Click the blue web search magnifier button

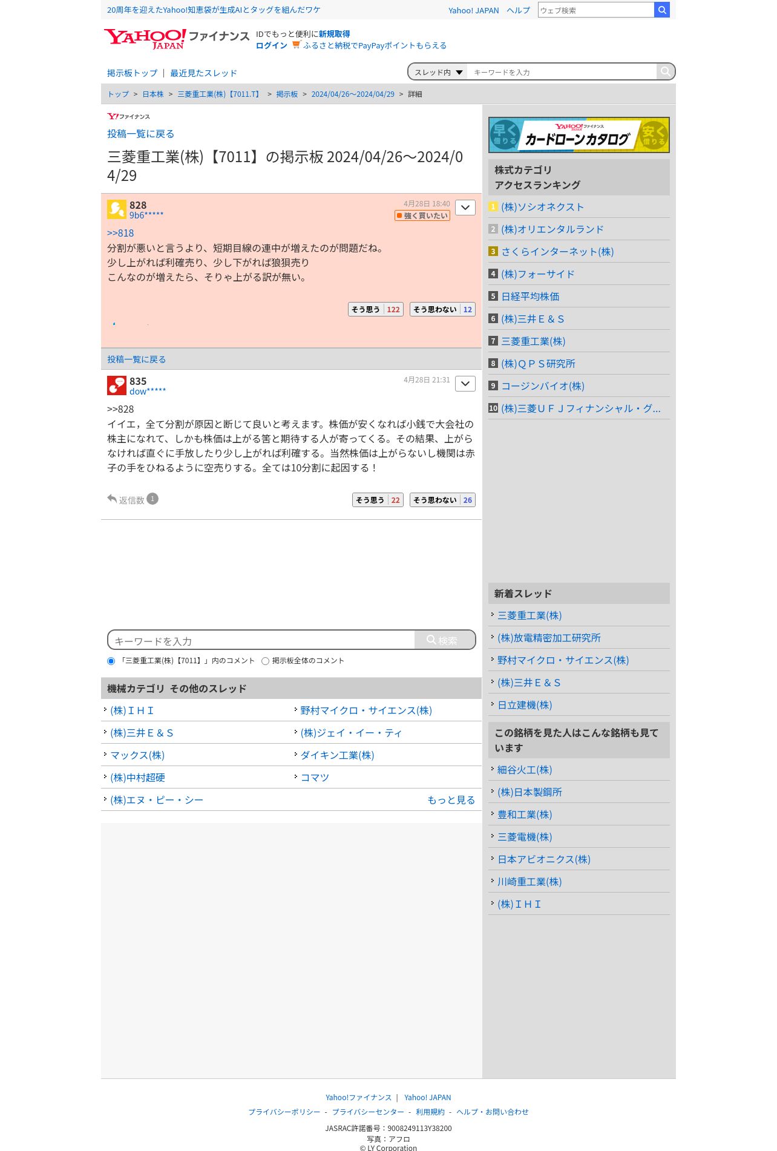(662, 10)
